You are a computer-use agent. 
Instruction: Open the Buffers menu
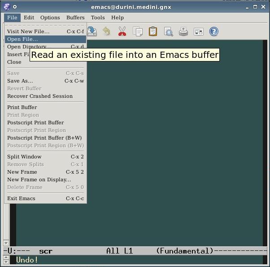coord(75,18)
